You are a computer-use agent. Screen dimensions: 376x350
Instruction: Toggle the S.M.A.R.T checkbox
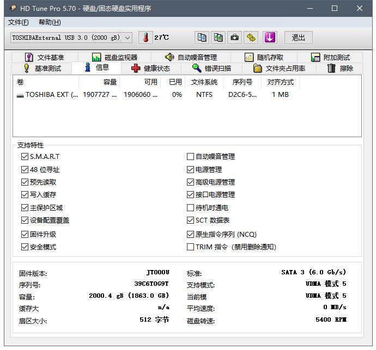[x=25, y=156]
